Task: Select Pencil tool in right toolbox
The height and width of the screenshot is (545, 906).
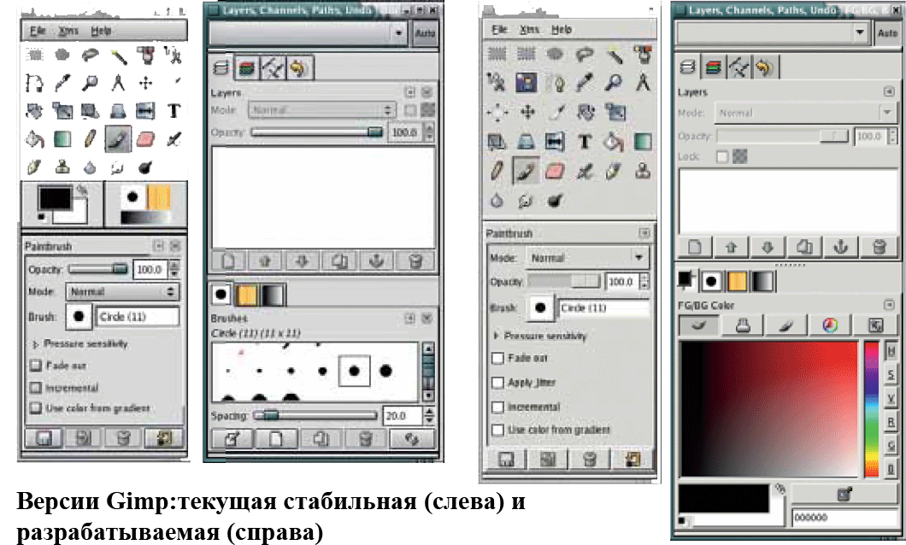Action: click(x=497, y=171)
